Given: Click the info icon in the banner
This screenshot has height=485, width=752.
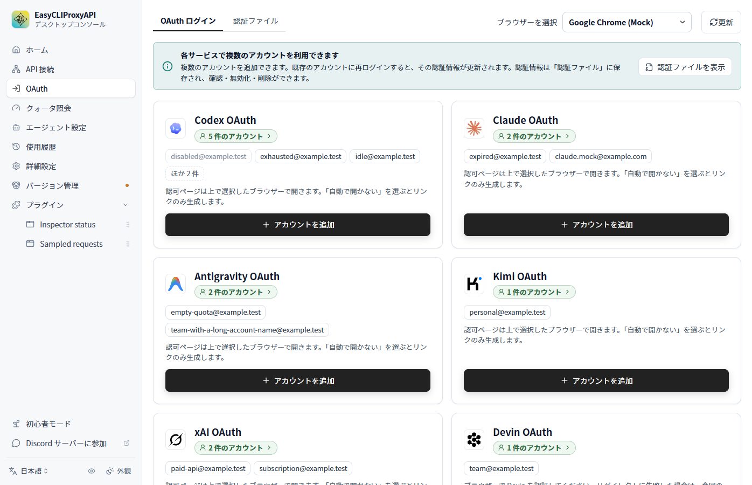Looking at the screenshot, I should point(168,66).
